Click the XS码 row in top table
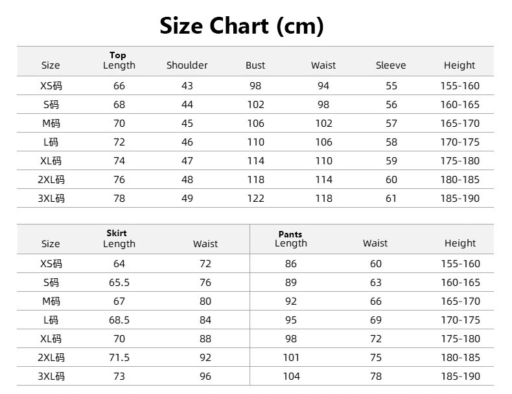The image size is (512, 394). 255,85
